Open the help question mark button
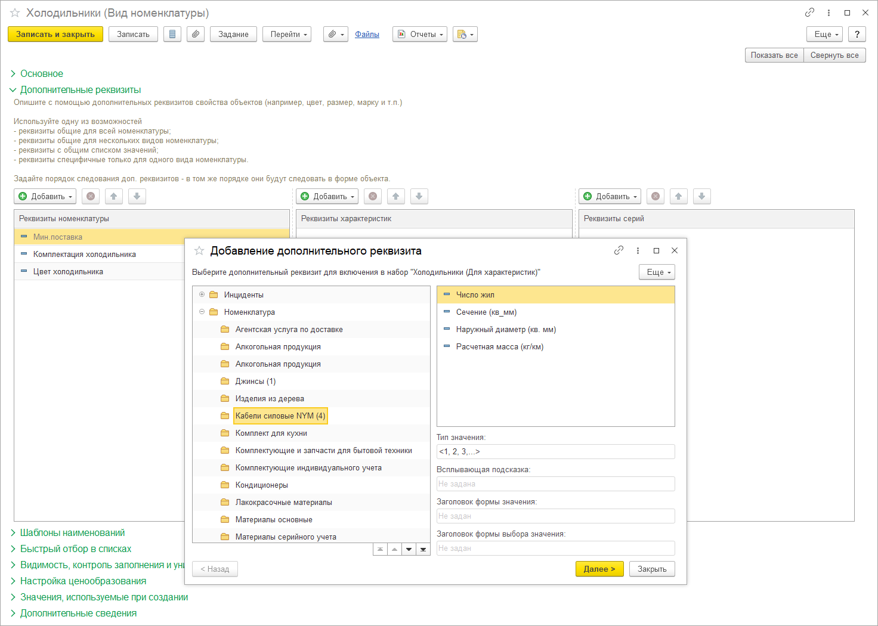Viewport: 878px width, 626px height. pyautogui.click(x=857, y=35)
